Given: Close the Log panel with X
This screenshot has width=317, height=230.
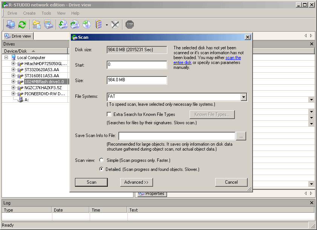Looking at the screenshot, I should coord(312,203).
